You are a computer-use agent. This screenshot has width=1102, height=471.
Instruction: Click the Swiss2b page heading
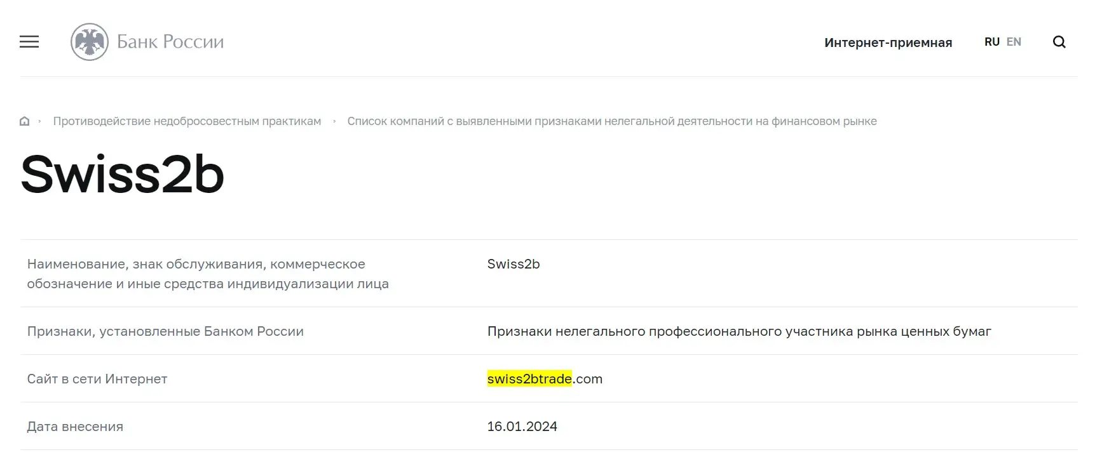point(123,175)
